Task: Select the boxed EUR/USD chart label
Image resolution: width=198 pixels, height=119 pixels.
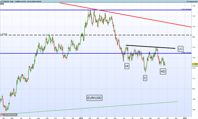Action: point(94,98)
